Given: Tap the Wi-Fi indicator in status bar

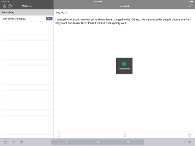Looking at the screenshot, I should pos(8,1).
